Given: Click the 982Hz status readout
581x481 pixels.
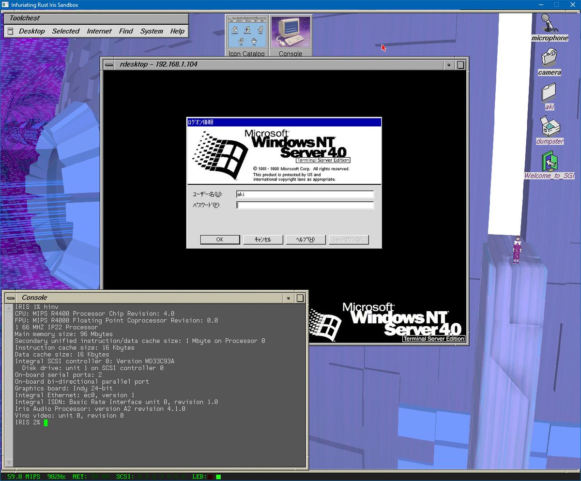Looking at the screenshot, I should [x=57, y=477].
